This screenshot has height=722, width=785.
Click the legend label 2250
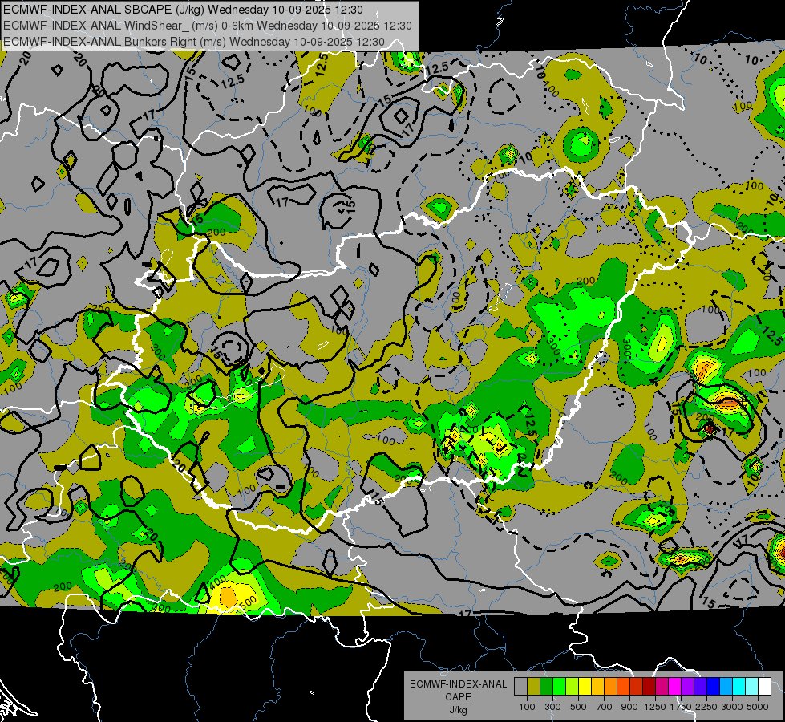[x=706, y=707]
